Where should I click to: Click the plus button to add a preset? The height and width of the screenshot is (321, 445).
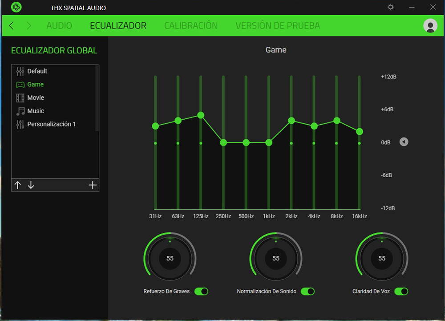click(x=93, y=185)
